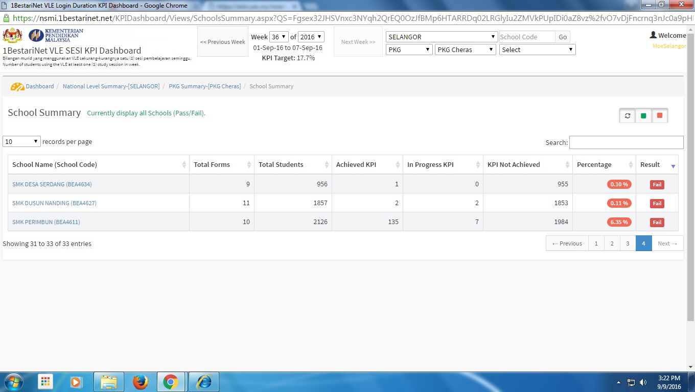Click the Next Week button
695x392 pixels.
tap(358, 42)
